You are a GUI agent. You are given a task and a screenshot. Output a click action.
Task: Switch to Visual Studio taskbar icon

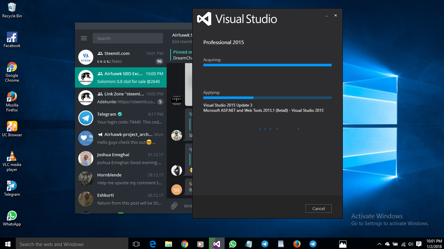coord(216,244)
